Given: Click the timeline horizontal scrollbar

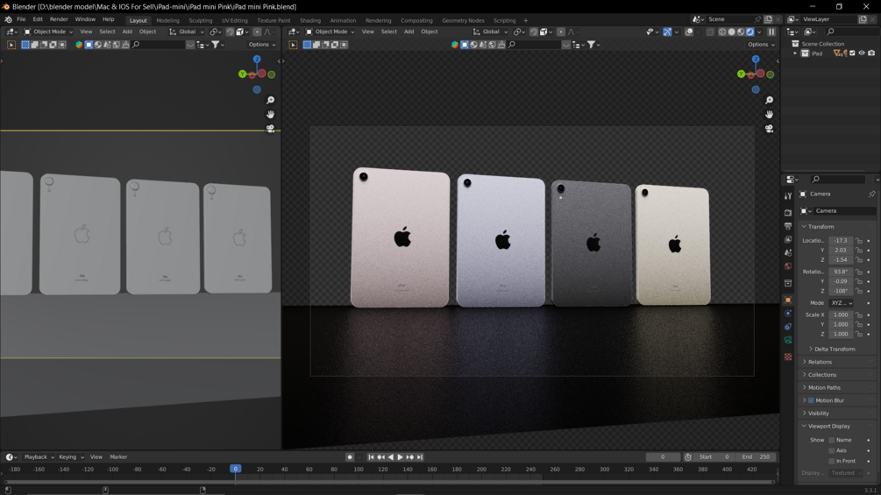Looking at the screenshot, I should tap(389, 482).
